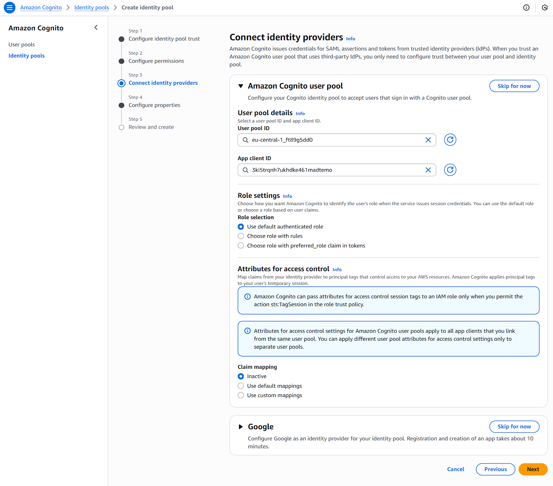Select Choose role with preferred_role claim

pos(241,246)
